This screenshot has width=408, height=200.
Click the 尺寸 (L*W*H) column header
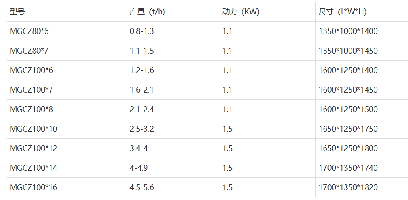[362, 12]
